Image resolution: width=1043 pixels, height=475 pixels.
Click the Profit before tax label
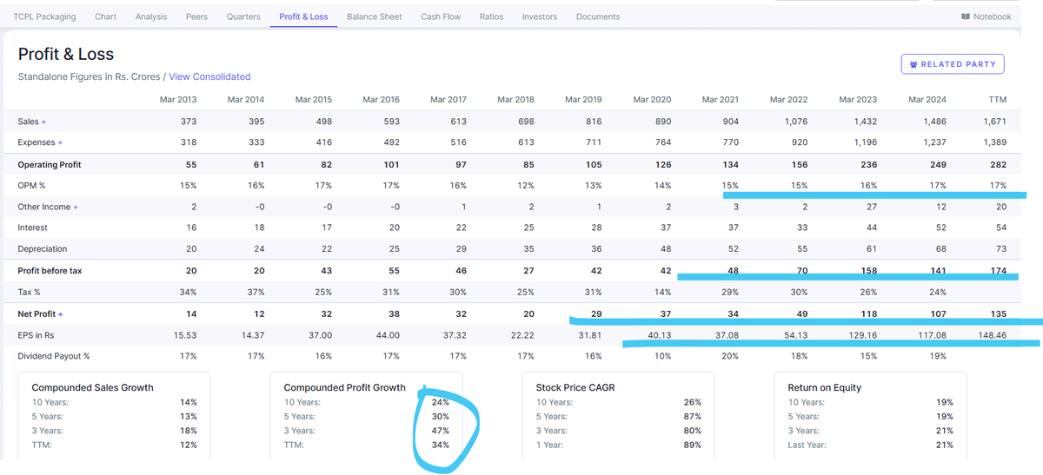coord(50,271)
